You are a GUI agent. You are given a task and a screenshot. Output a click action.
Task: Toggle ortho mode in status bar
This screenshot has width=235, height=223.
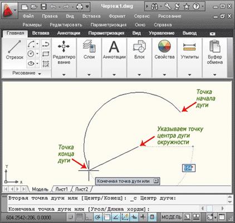(x=89, y=217)
